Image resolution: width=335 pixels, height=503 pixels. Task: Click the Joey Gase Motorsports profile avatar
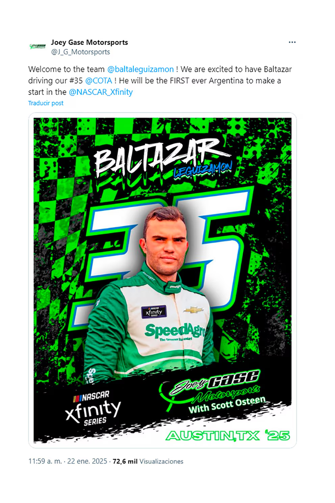[x=37, y=46]
